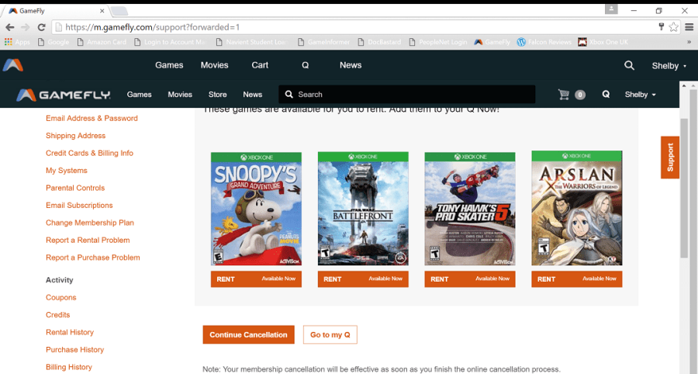Open Billing History link
The width and height of the screenshot is (698, 374).
69,366
